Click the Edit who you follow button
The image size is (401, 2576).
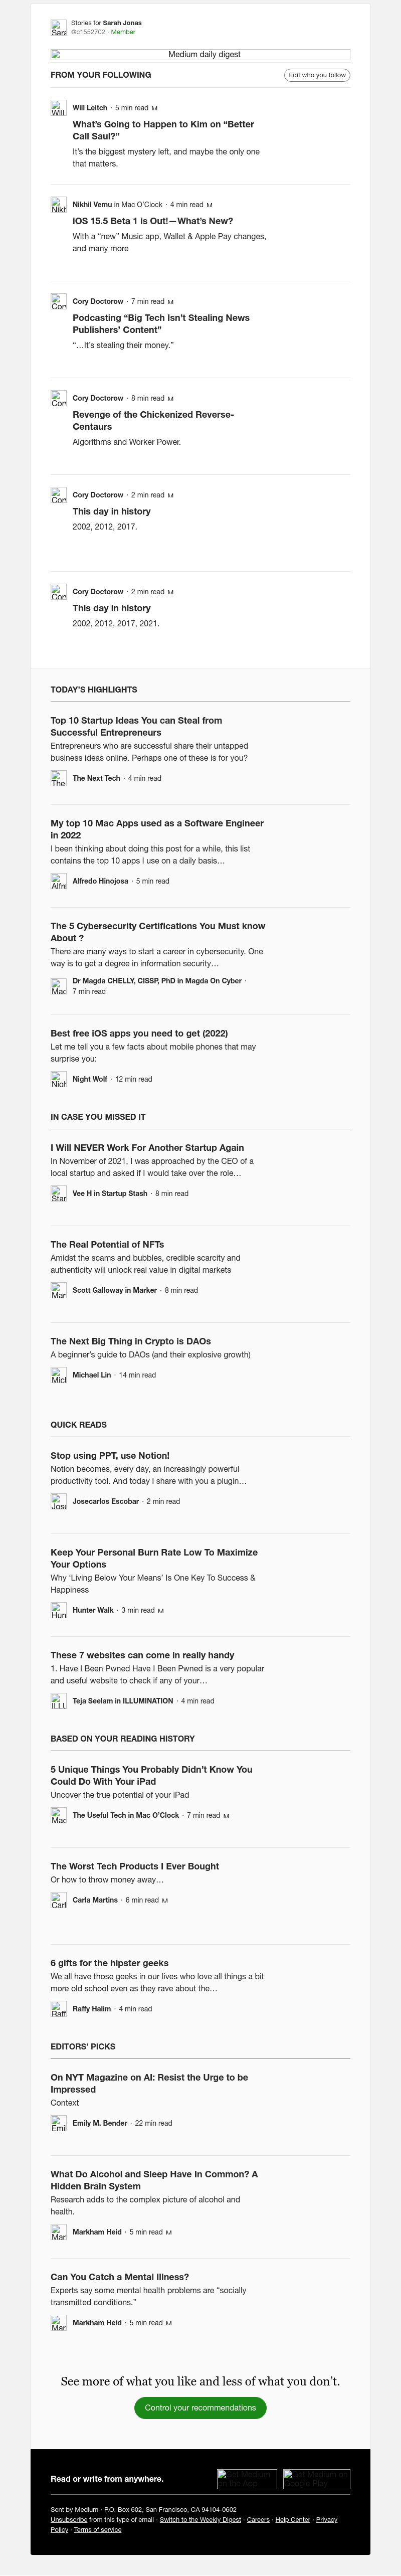(317, 75)
